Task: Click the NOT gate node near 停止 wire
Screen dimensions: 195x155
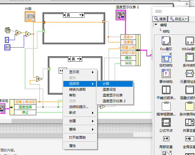Action: click(x=103, y=107)
